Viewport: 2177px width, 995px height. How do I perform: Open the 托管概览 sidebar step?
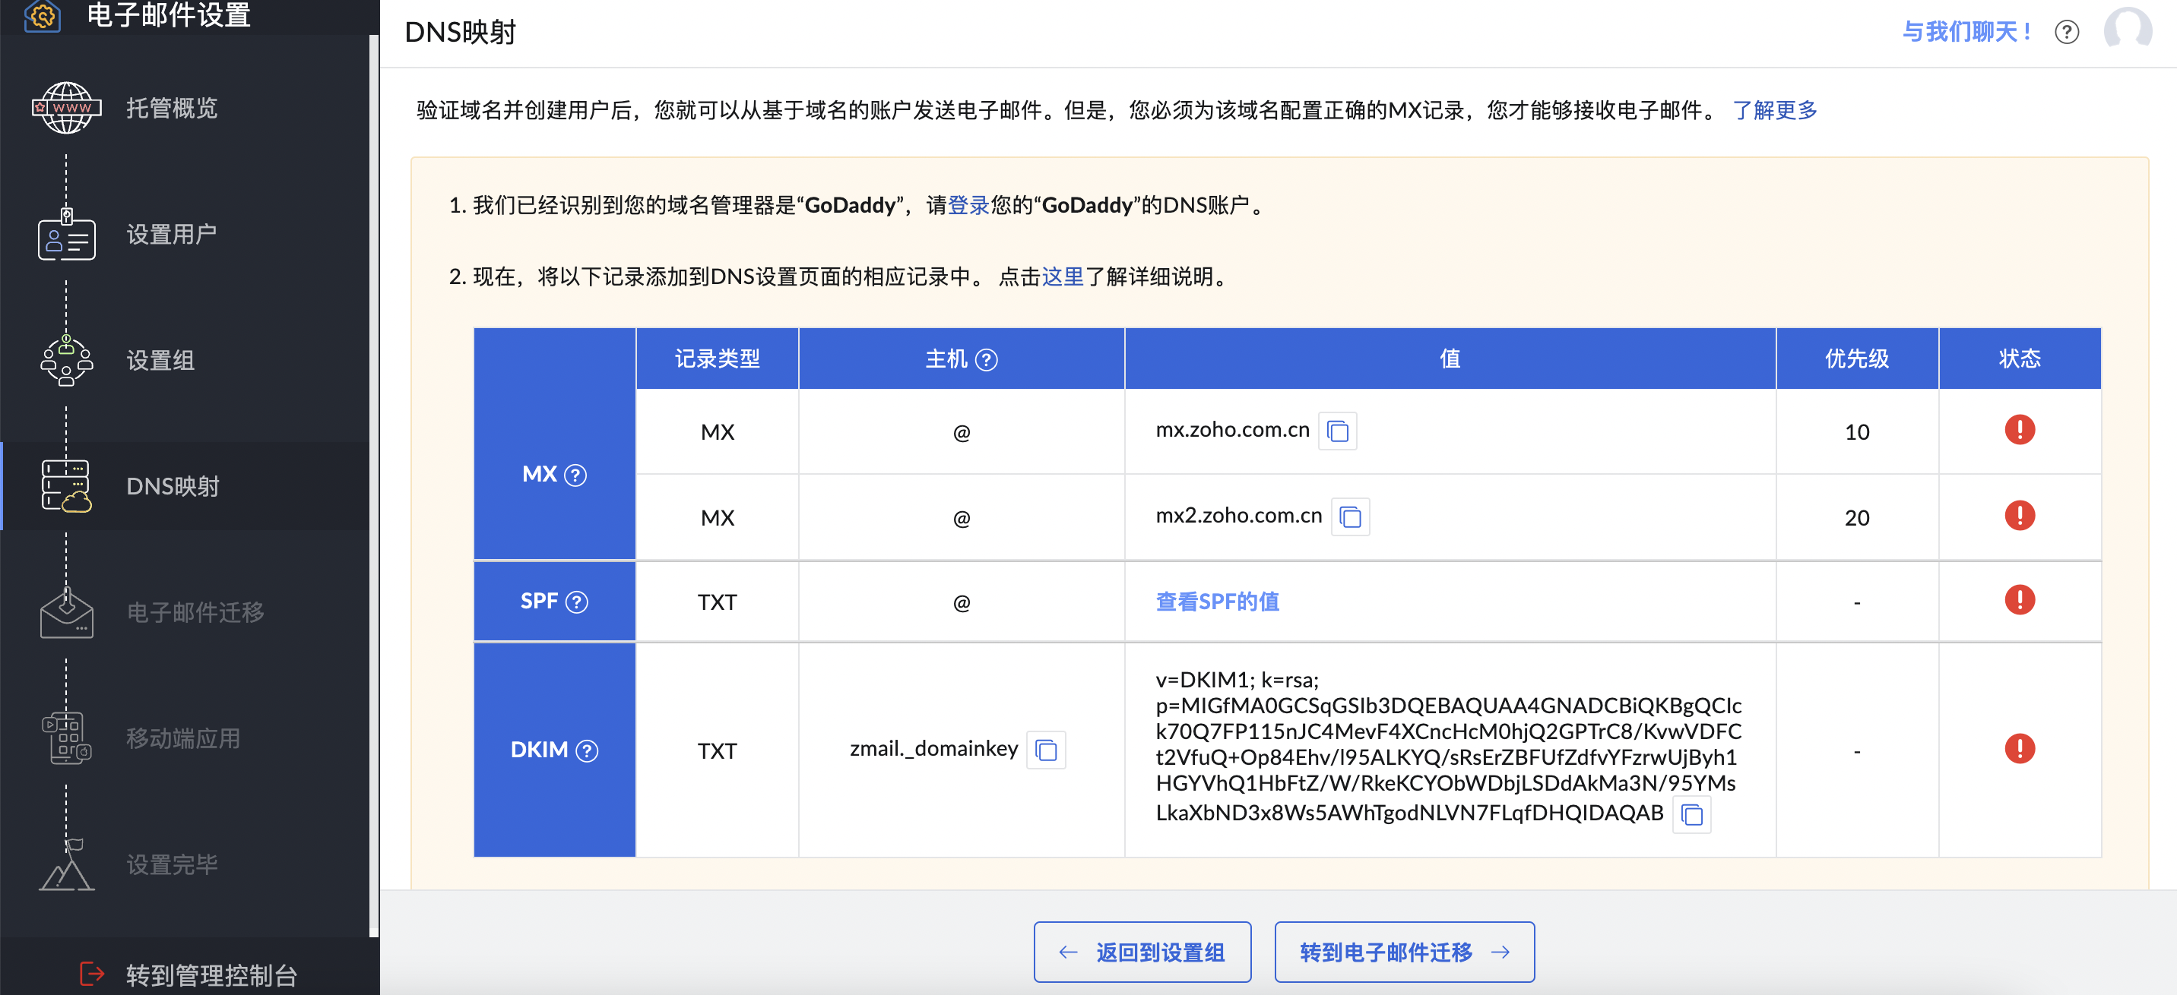click(x=172, y=108)
